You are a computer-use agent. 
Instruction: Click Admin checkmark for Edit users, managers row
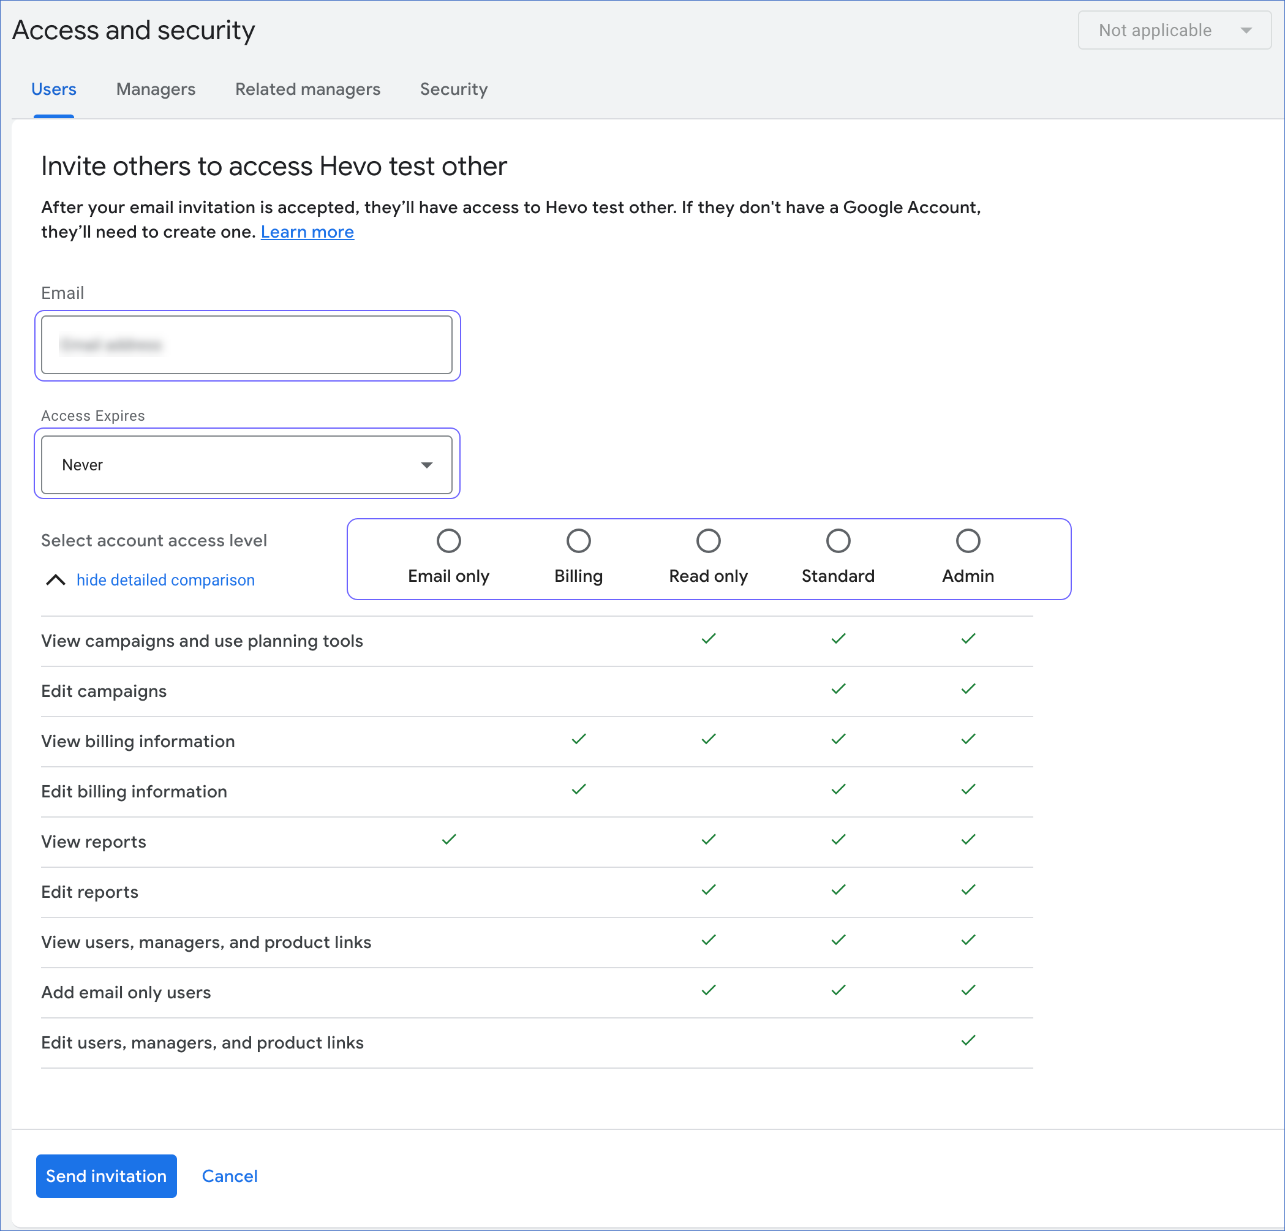968,1041
